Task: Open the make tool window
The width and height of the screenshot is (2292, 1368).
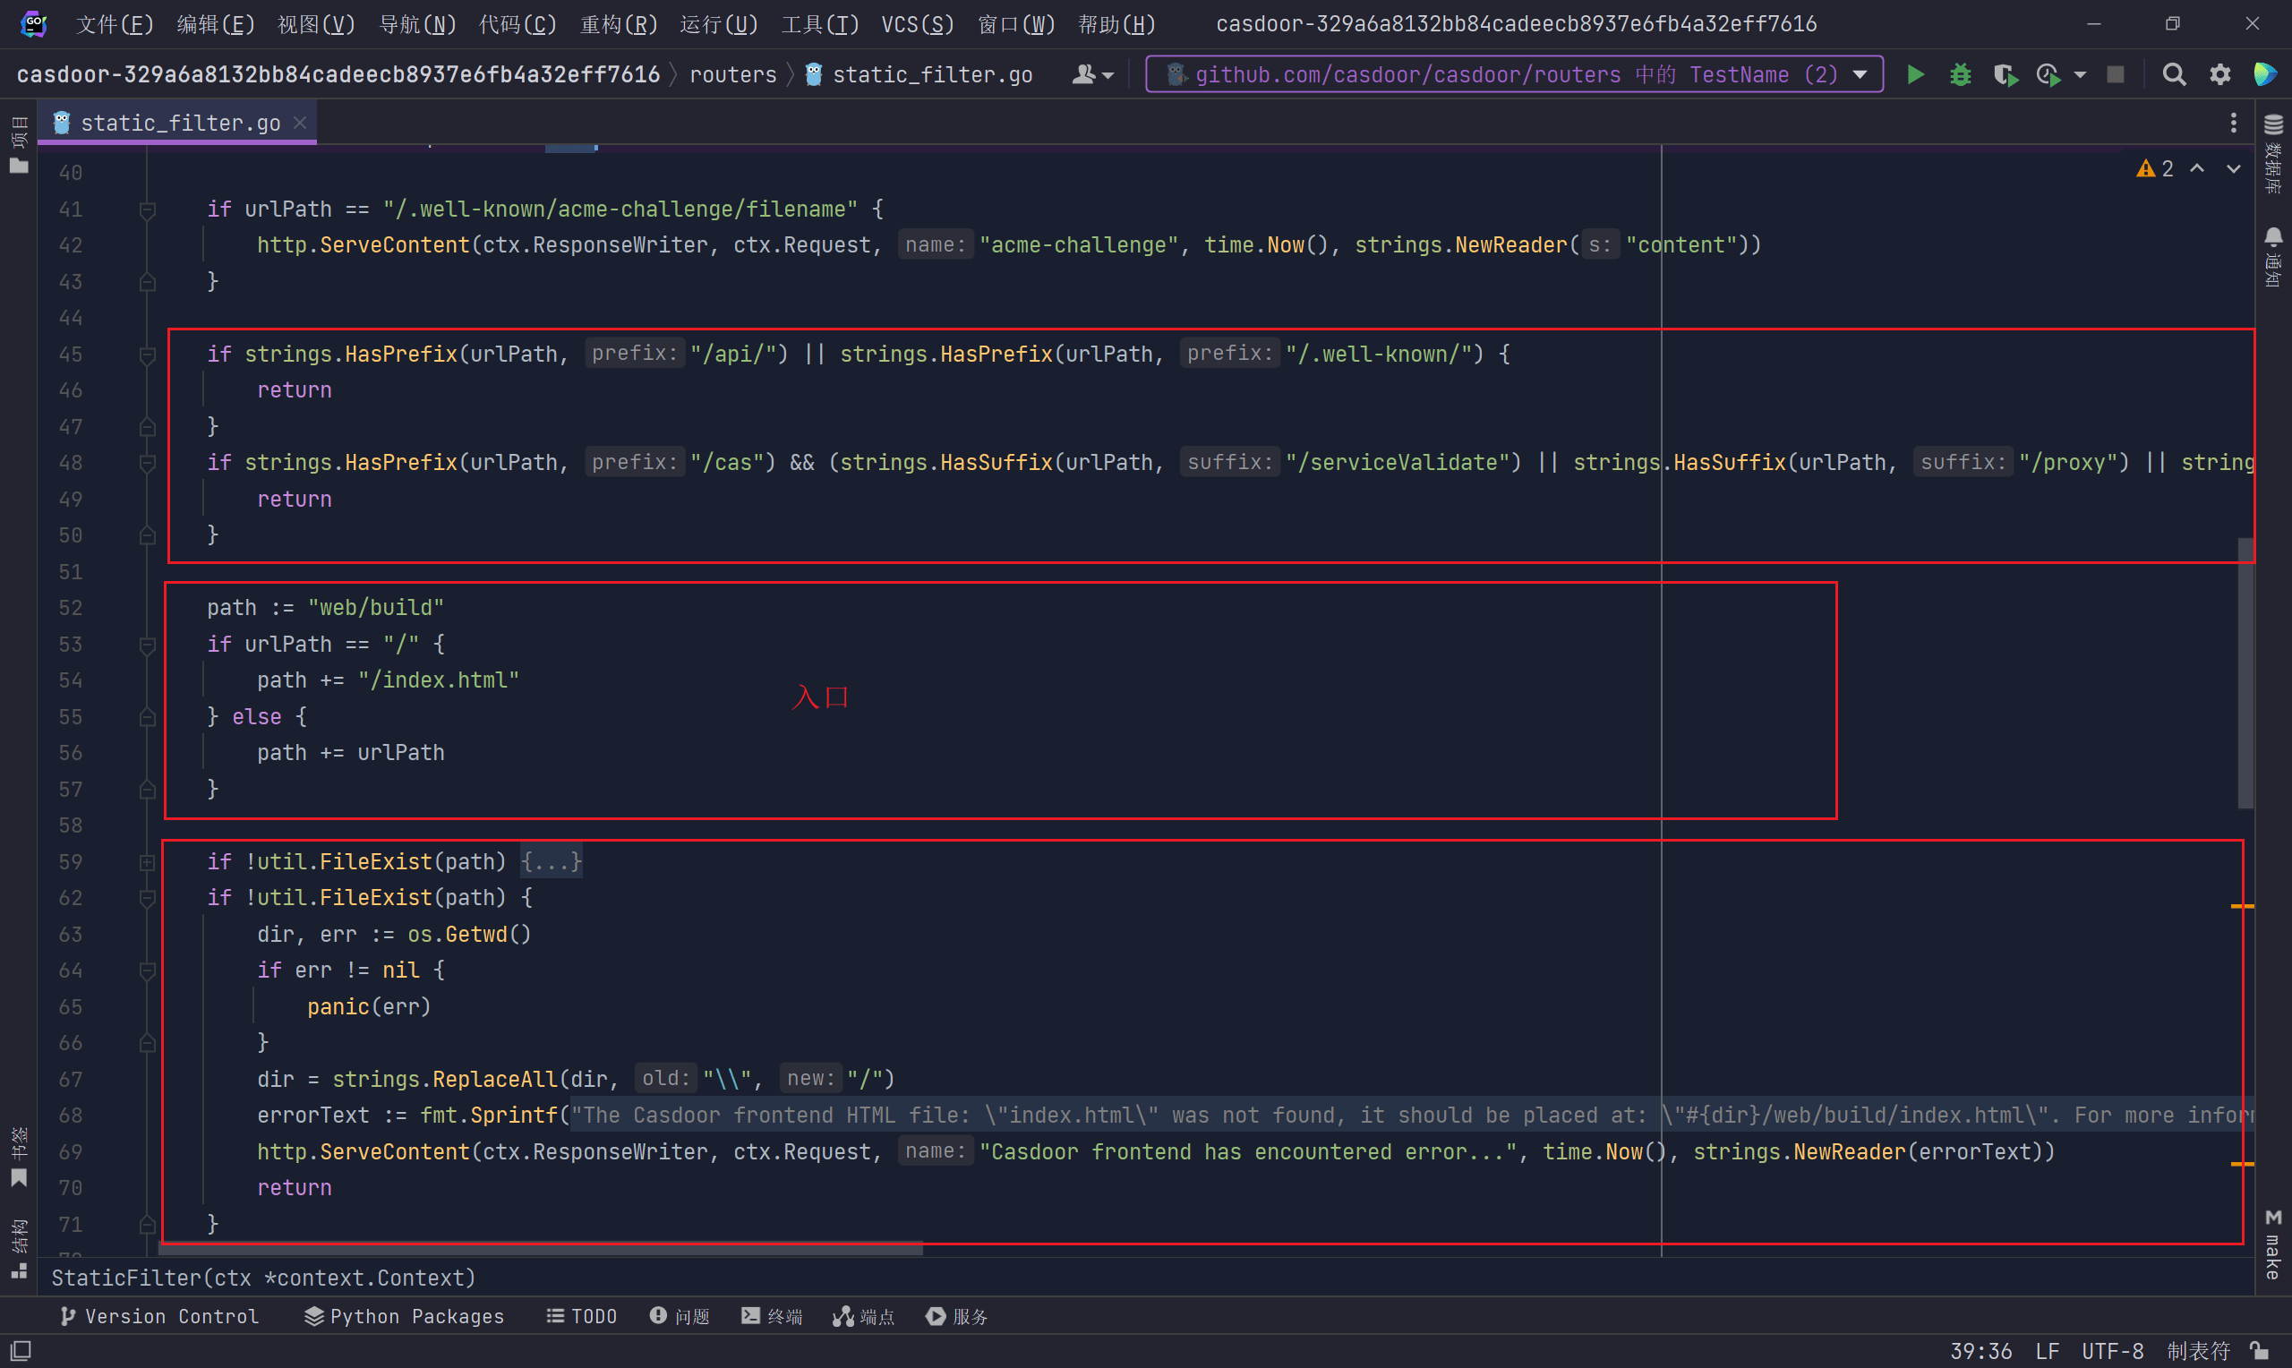Action: 2273,1244
